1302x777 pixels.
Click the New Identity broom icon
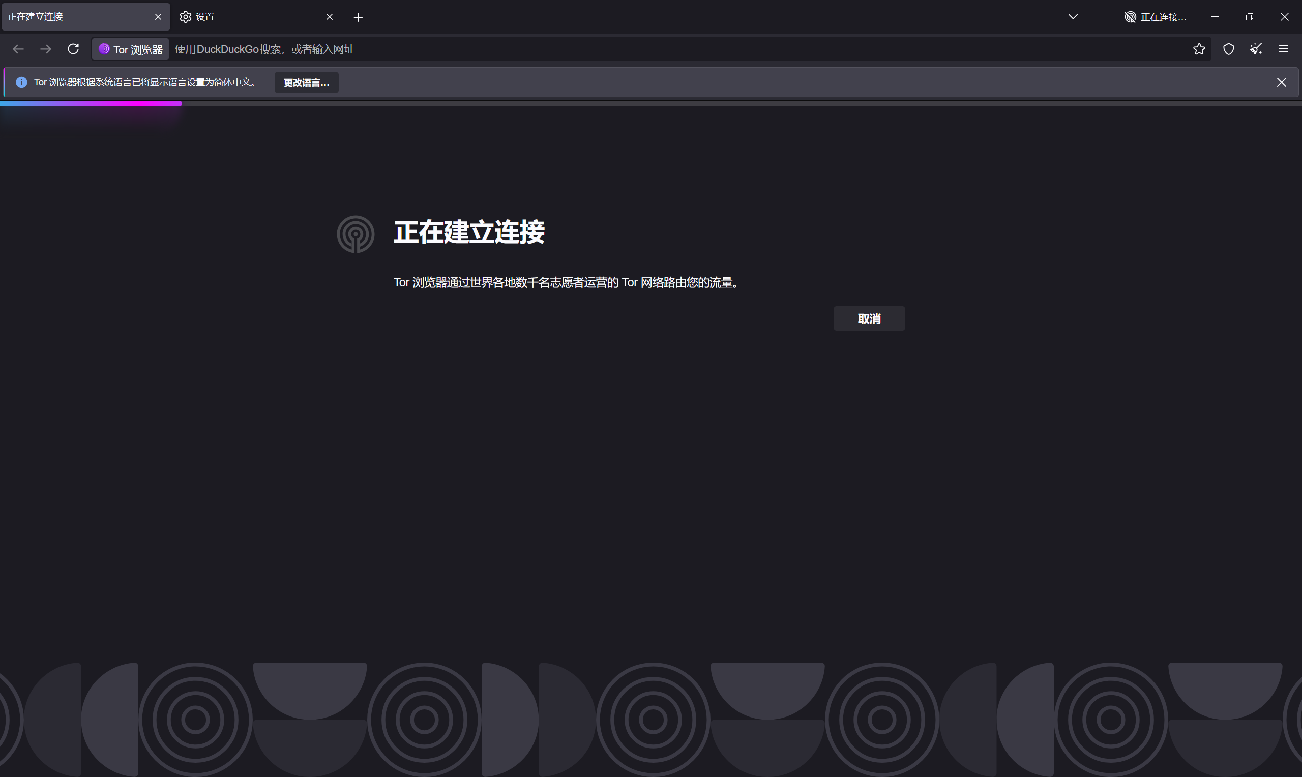tap(1256, 49)
